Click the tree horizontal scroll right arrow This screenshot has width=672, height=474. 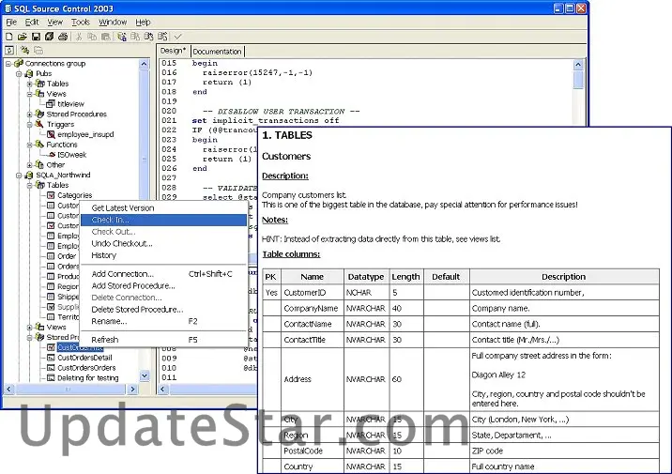click(x=132, y=390)
